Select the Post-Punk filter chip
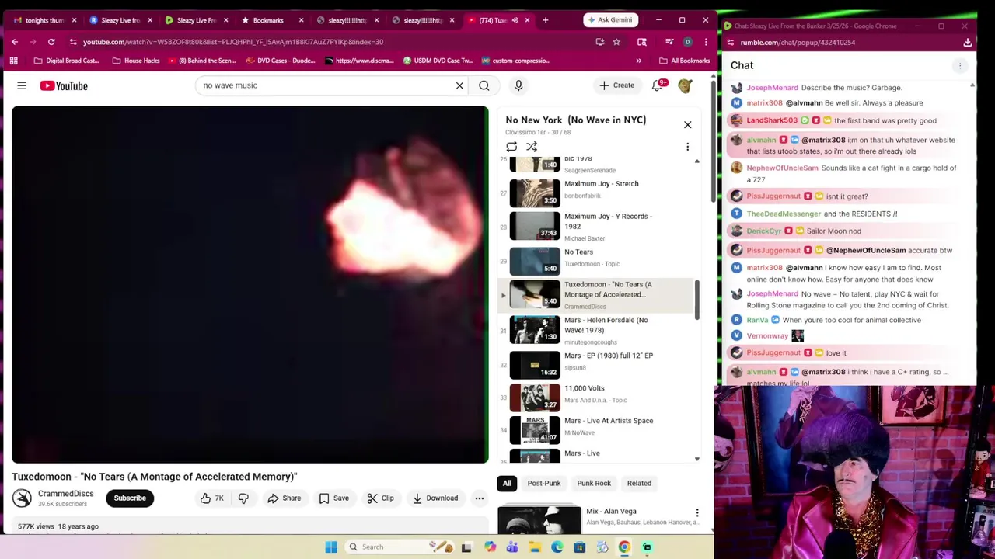The height and width of the screenshot is (559, 995). 544,483
